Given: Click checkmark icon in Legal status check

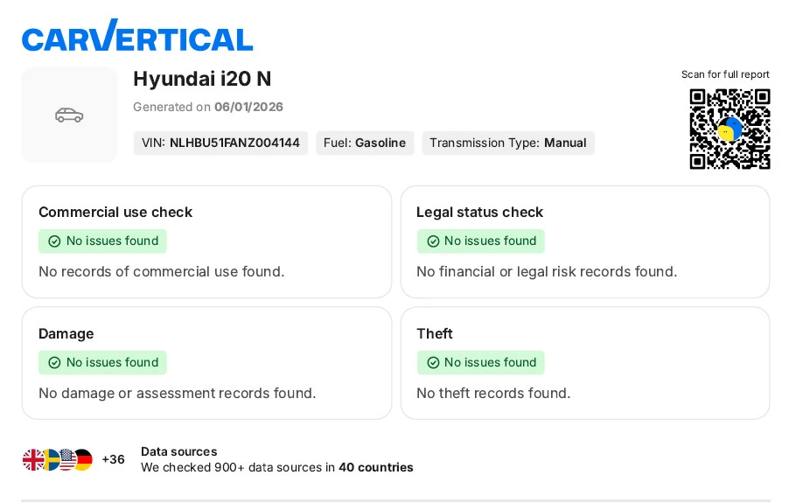Looking at the screenshot, I should tap(432, 241).
